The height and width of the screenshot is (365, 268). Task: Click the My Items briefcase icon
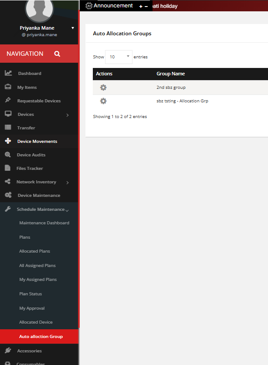click(x=8, y=87)
